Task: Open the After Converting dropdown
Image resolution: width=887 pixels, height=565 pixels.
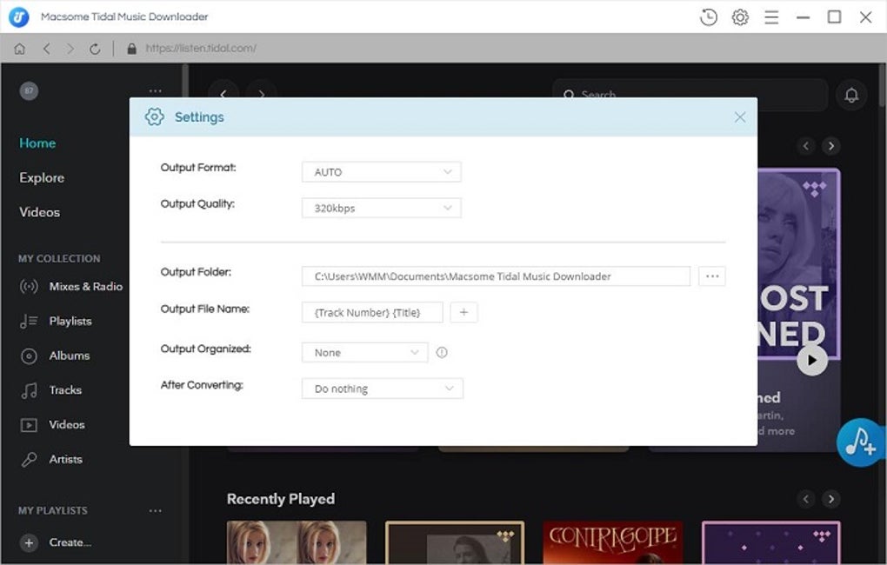Action: coord(383,389)
